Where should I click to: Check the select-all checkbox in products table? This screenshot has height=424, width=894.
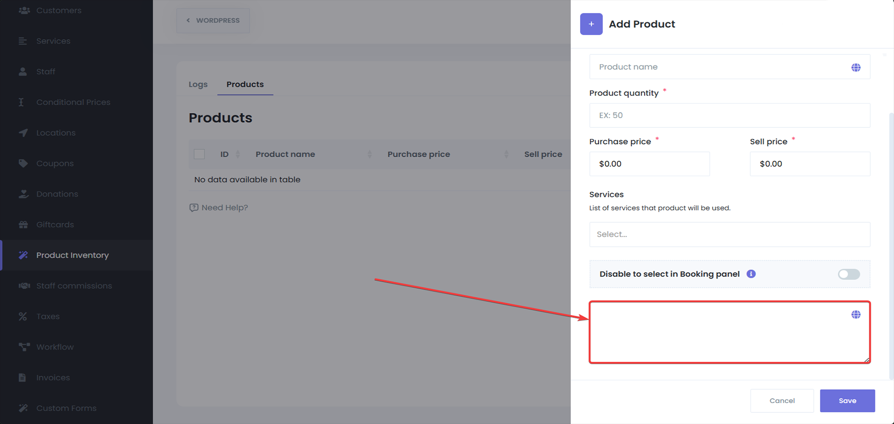(x=199, y=154)
